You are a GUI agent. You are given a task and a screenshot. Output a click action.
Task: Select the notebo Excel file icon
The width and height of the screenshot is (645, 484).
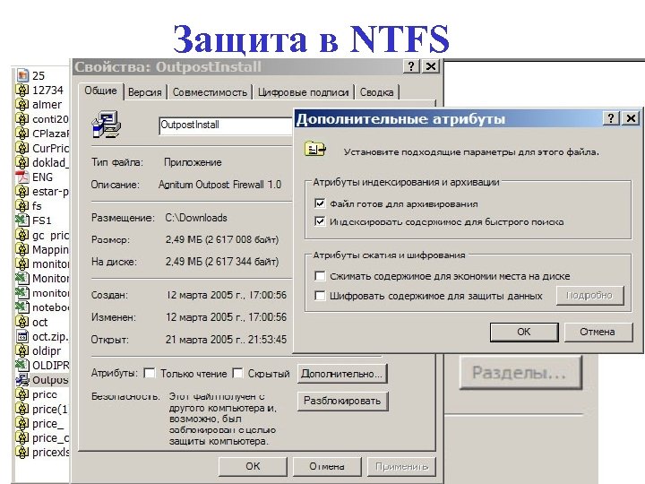point(22,307)
